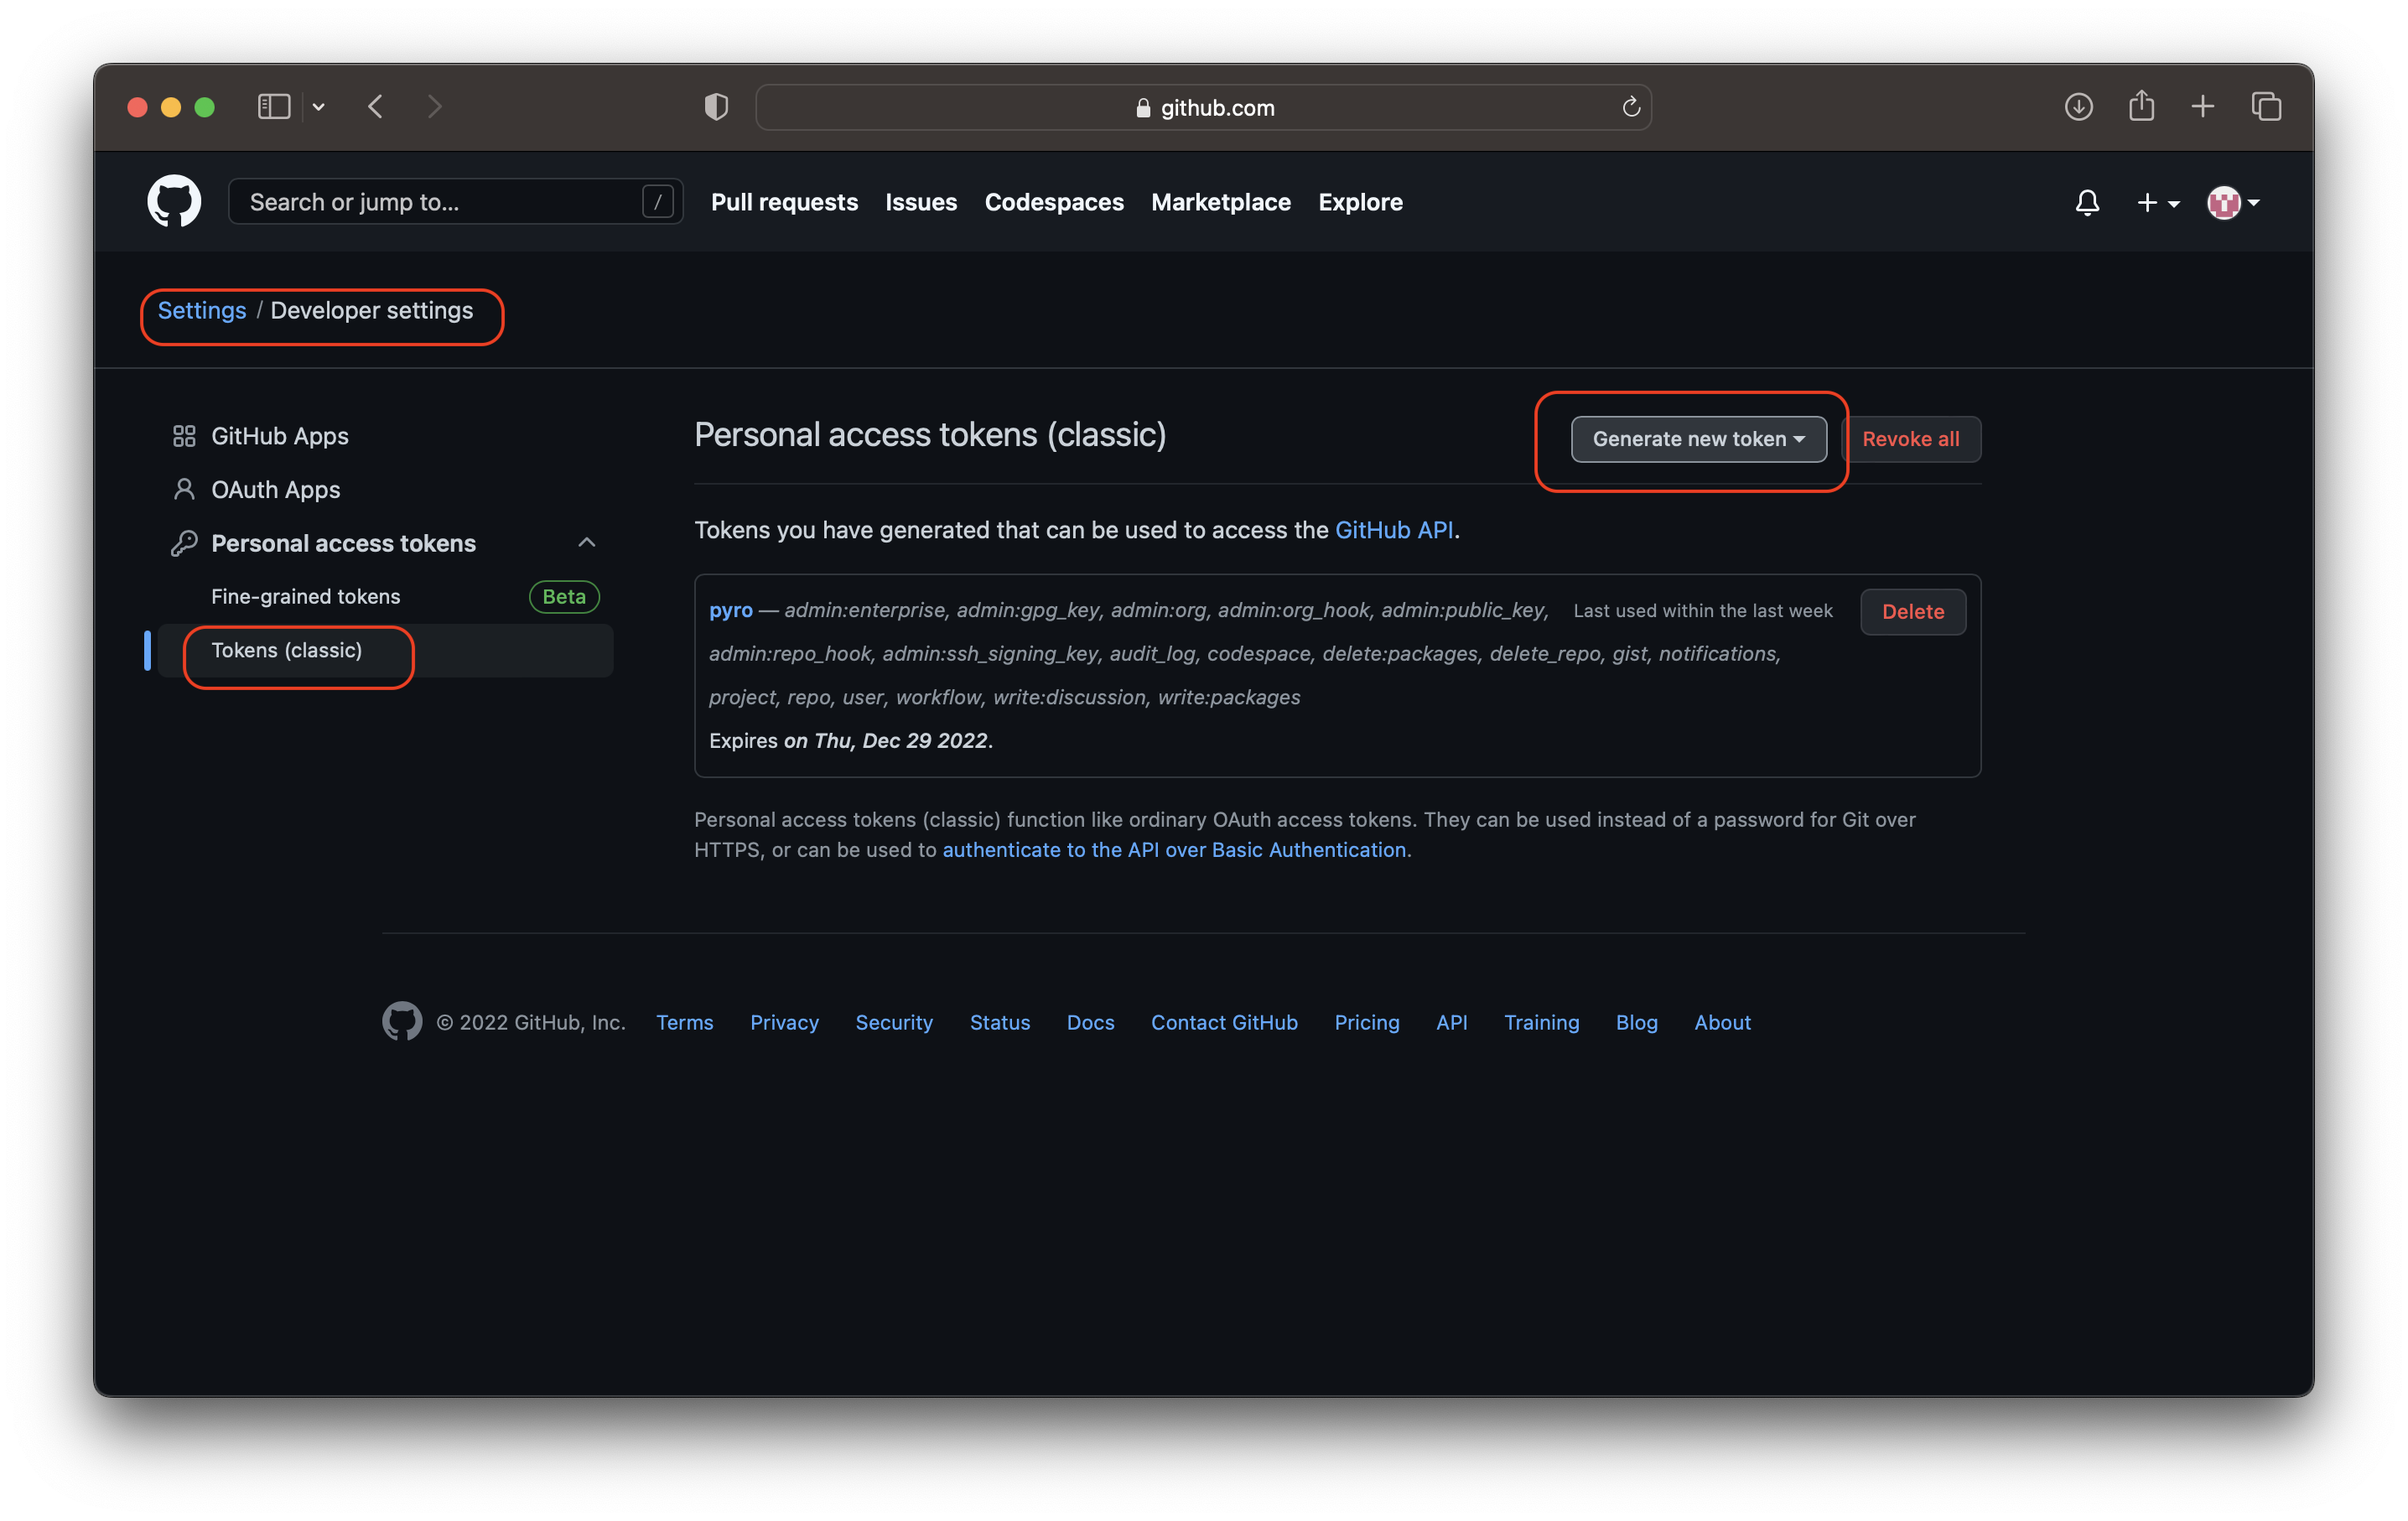The image size is (2408, 1521).
Task: Click the GitHub logo in header
Action: [174, 202]
